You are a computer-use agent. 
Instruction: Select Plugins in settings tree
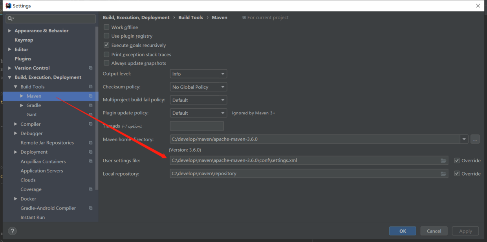pyautogui.click(x=23, y=59)
